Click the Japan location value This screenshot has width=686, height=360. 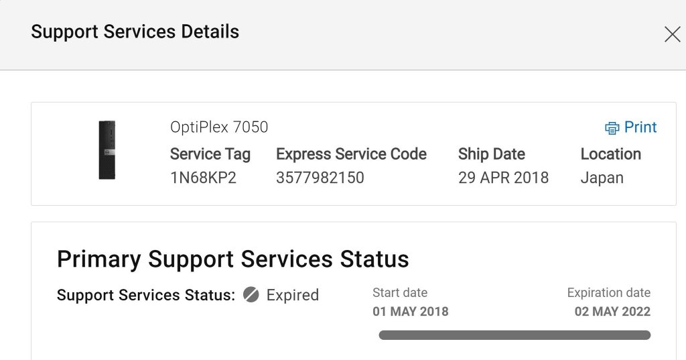point(602,178)
